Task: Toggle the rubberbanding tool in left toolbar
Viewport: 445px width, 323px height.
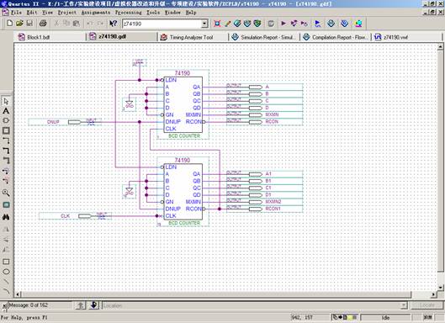Action: [x=6, y=171]
